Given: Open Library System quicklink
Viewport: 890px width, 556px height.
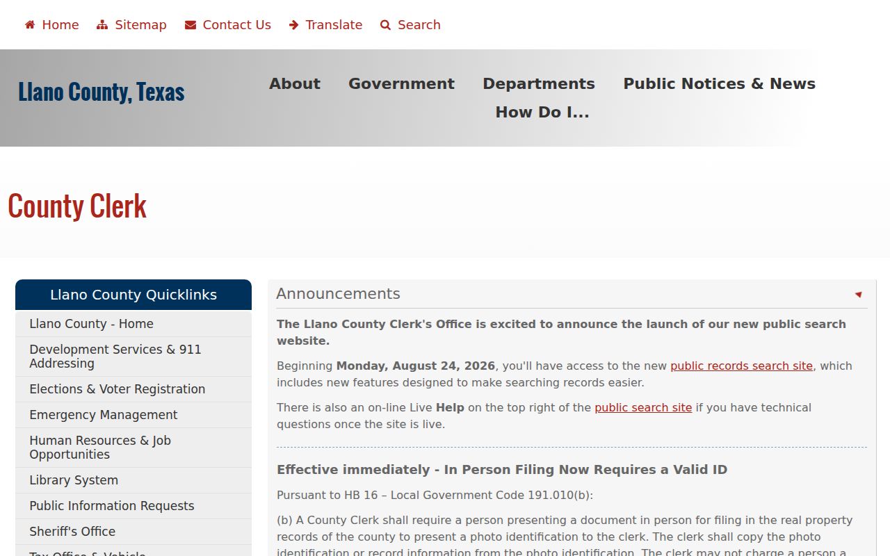Looking at the screenshot, I should pos(133,480).
